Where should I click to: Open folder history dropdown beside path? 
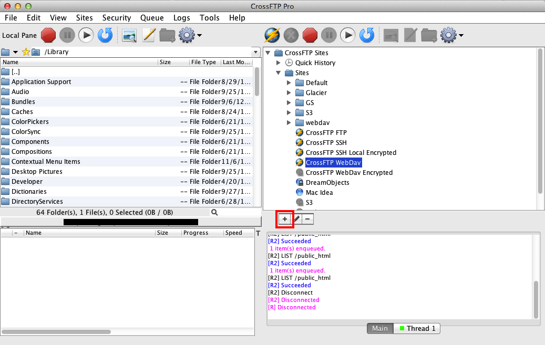(15, 53)
